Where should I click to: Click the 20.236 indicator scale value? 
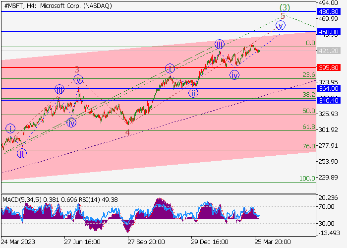(x=328, y=198)
